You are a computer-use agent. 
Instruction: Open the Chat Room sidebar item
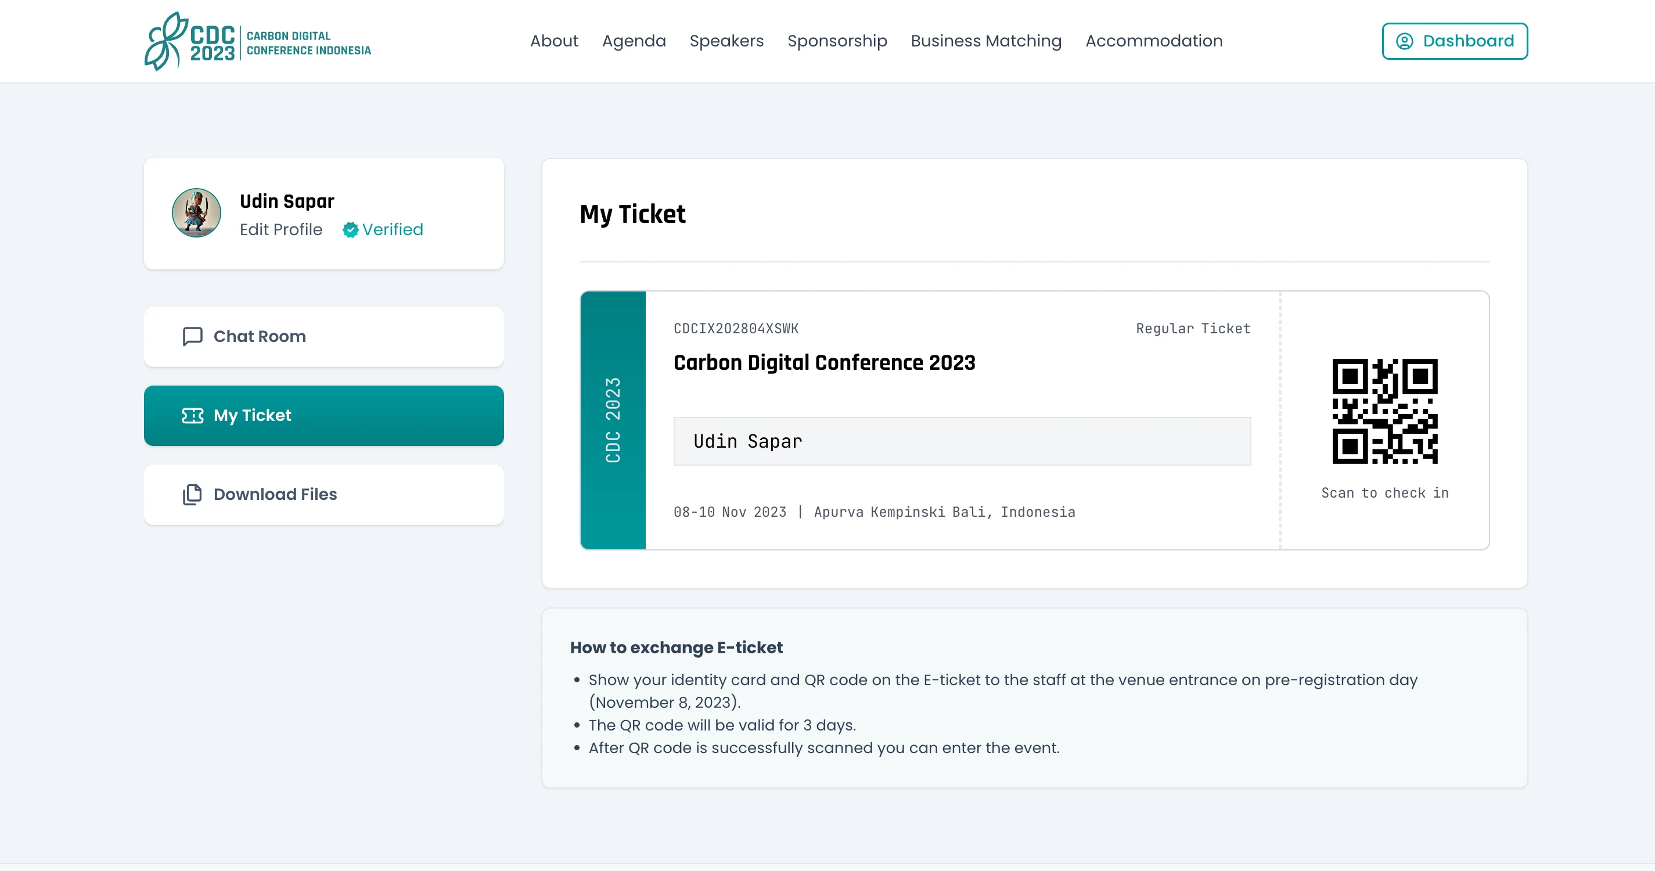click(x=324, y=337)
